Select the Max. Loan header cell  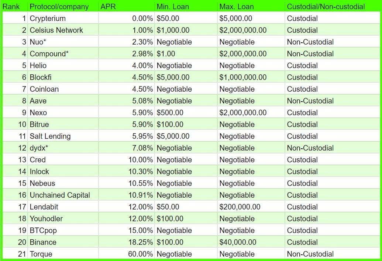click(x=237, y=7)
